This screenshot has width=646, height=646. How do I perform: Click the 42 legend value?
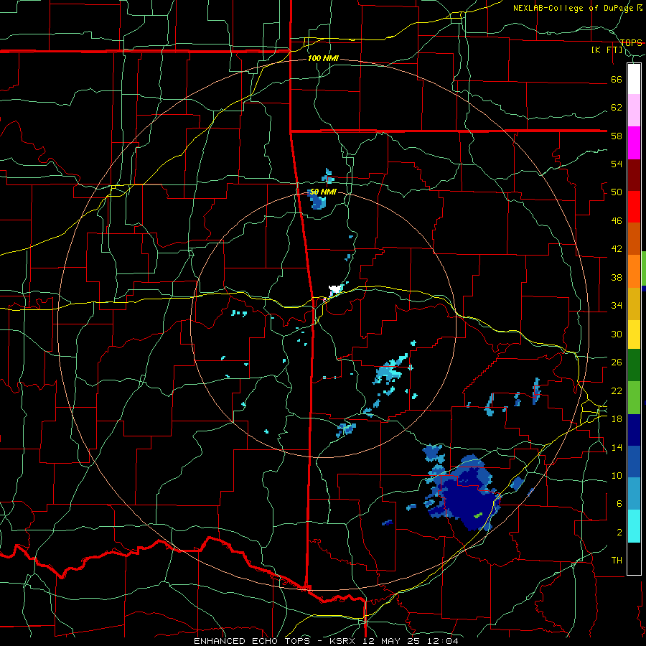[x=617, y=248]
